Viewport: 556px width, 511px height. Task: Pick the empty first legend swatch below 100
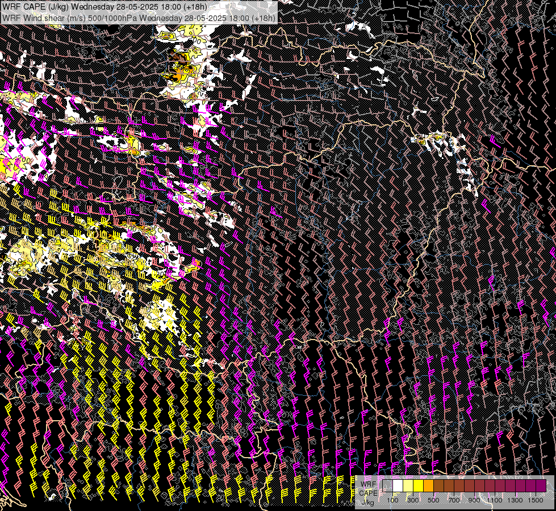tap(387, 485)
